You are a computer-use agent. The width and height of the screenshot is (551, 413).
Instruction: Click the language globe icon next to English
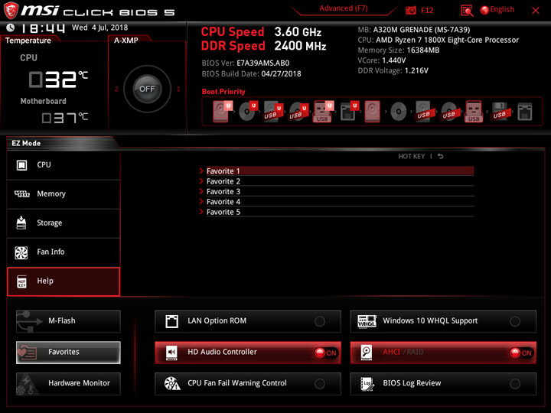coord(484,10)
